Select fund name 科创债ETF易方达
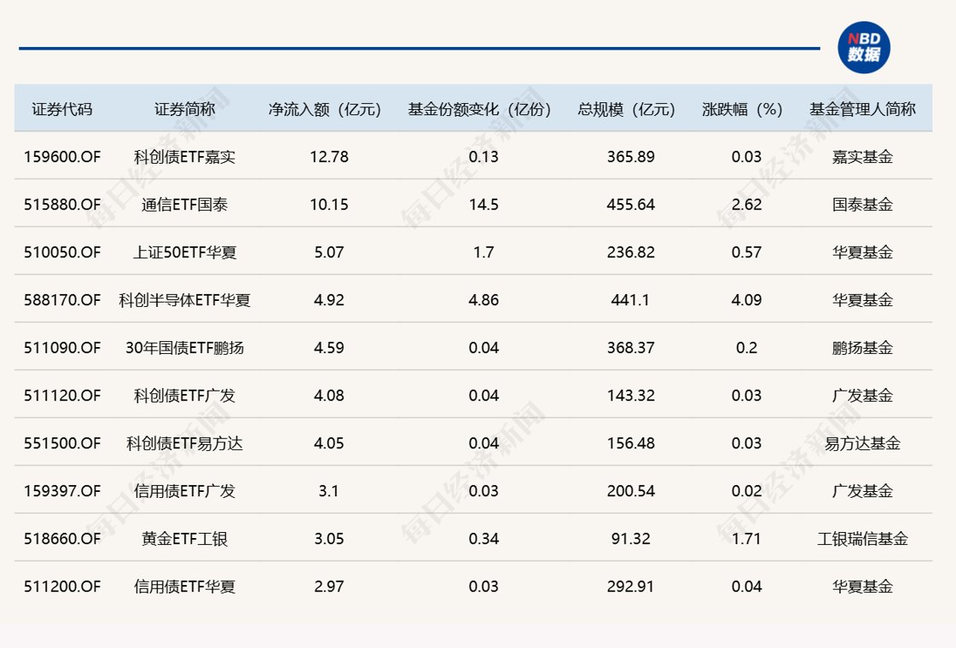 coord(185,443)
